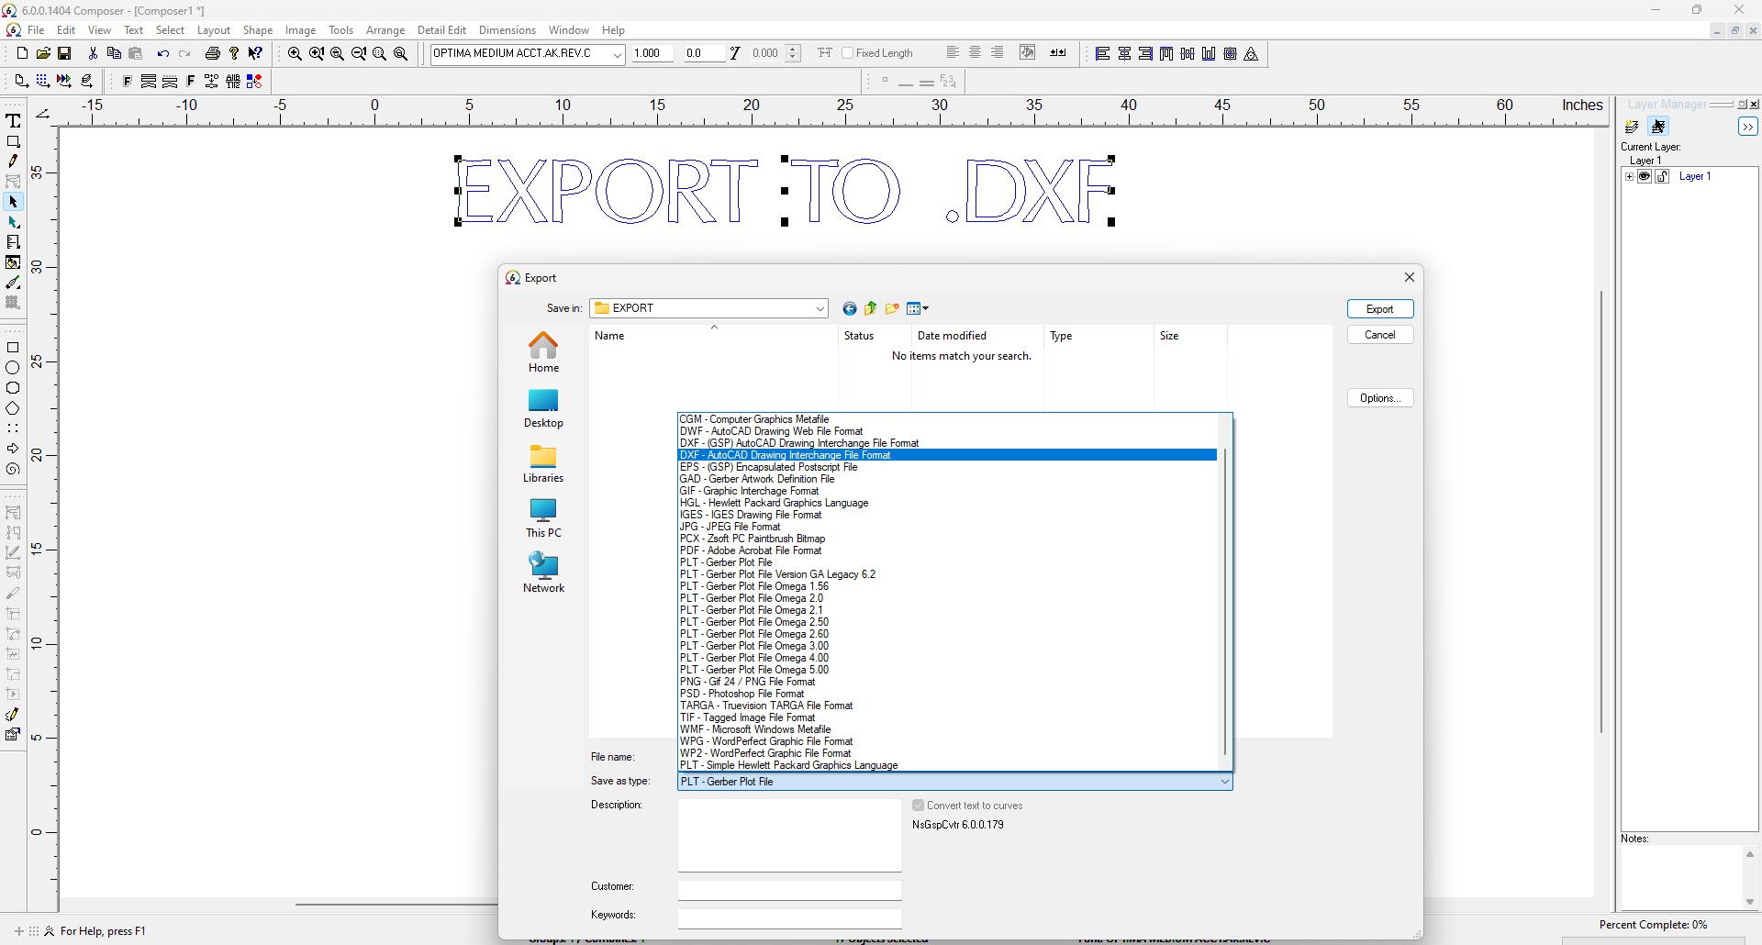Click the triangle alignment icon
The image size is (1762, 945).
[x=1251, y=54]
